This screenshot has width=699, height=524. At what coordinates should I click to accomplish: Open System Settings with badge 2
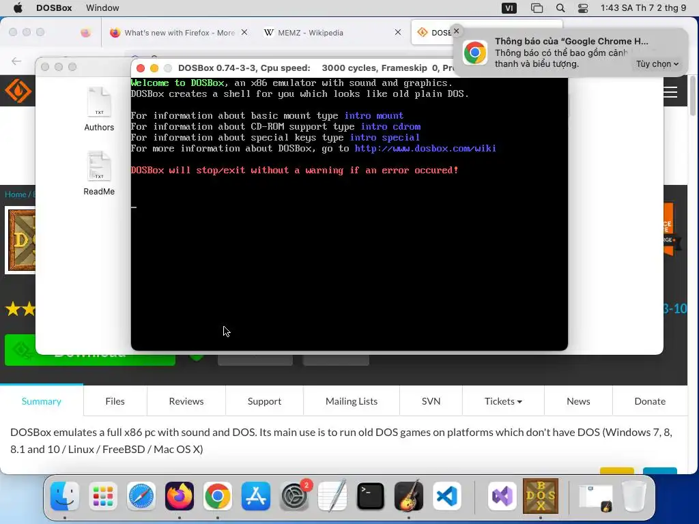click(x=294, y=496)
